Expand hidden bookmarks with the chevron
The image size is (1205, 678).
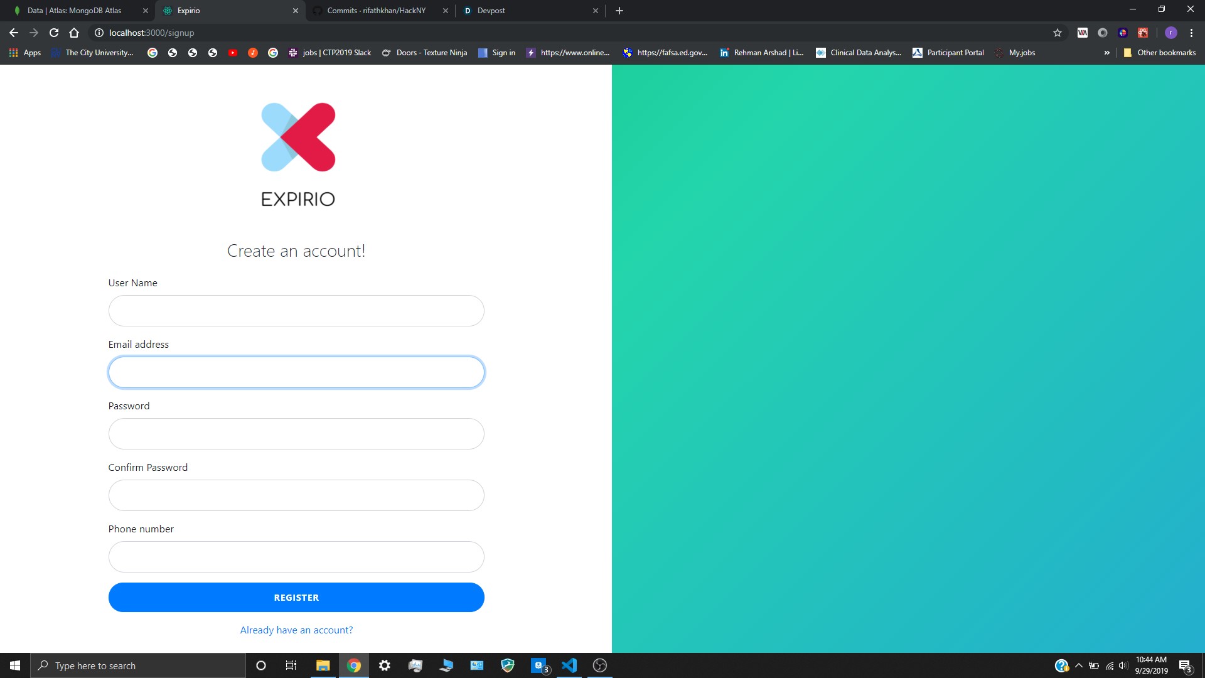coord(1106,53)
